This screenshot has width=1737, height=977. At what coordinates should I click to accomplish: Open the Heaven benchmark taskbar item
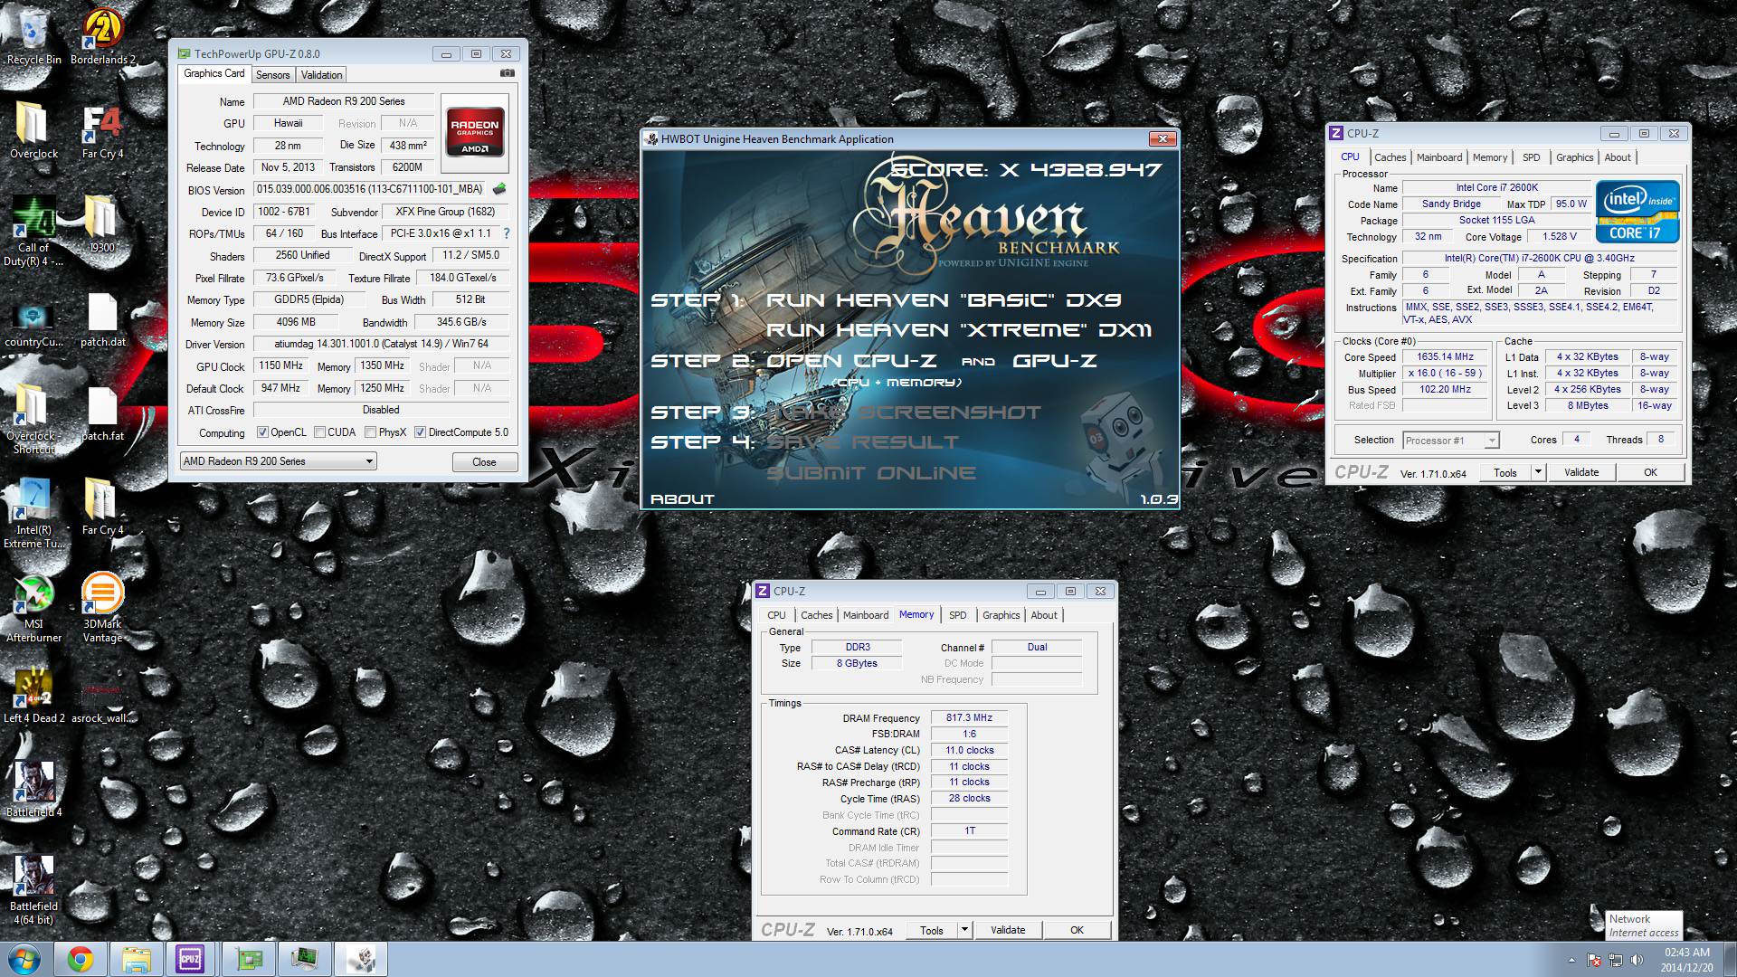tap(361, 959)
